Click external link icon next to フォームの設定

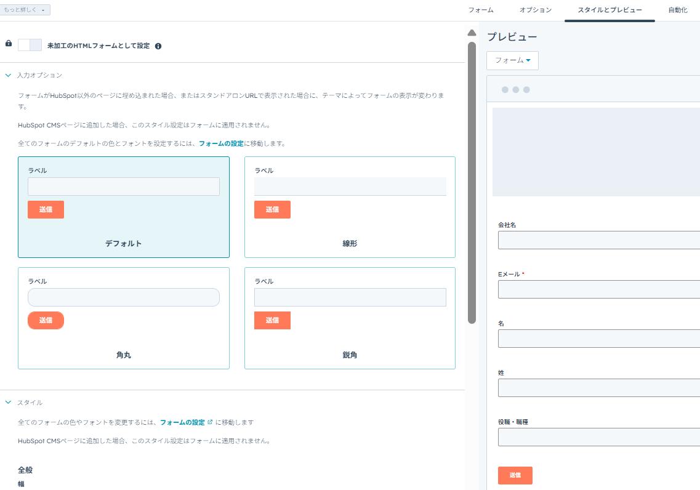tap(210, 422)
